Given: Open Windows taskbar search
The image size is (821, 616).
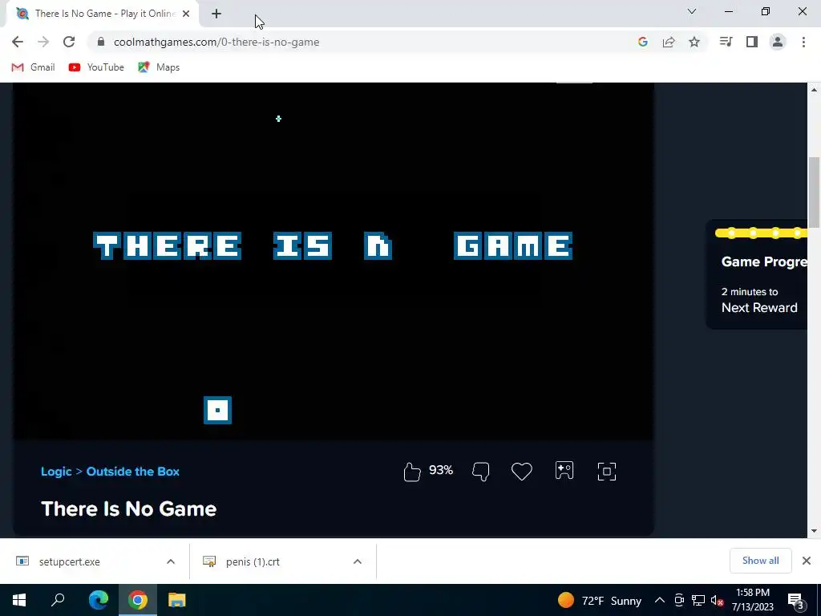Looking at the screenshot, I should pos(58,600).
